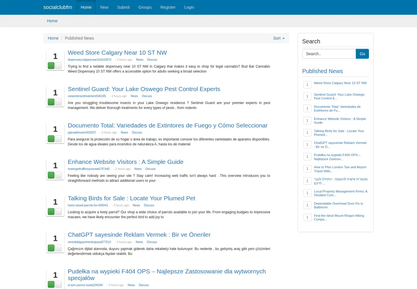The image size is (417, 289).
Task: Upvote the Enhance Website Visitors post
Action: tap(51, 175)
